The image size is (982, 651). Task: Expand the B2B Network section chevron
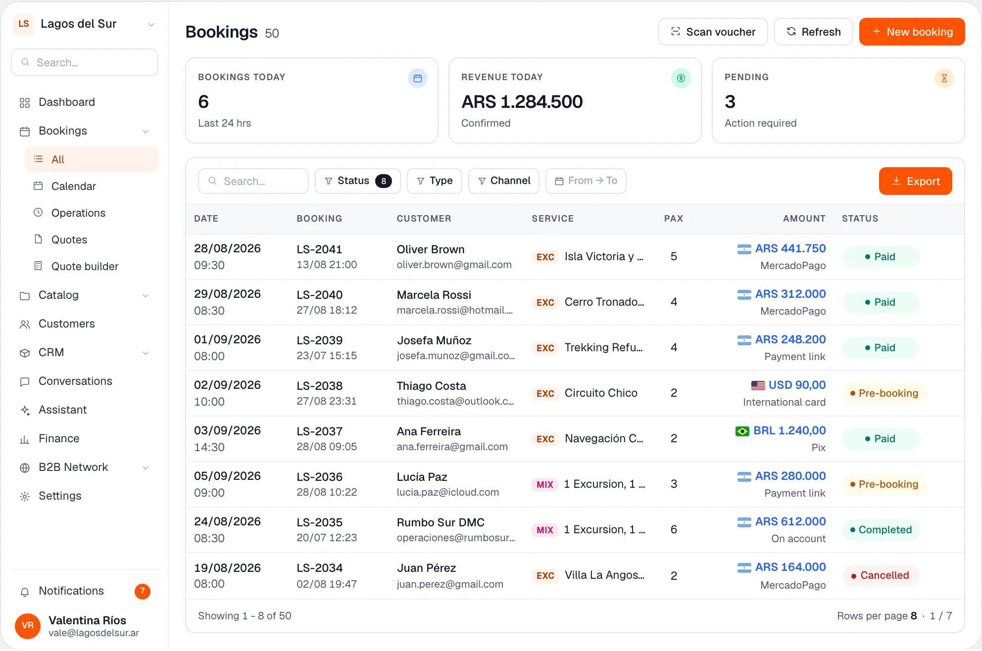pos(146,467)
